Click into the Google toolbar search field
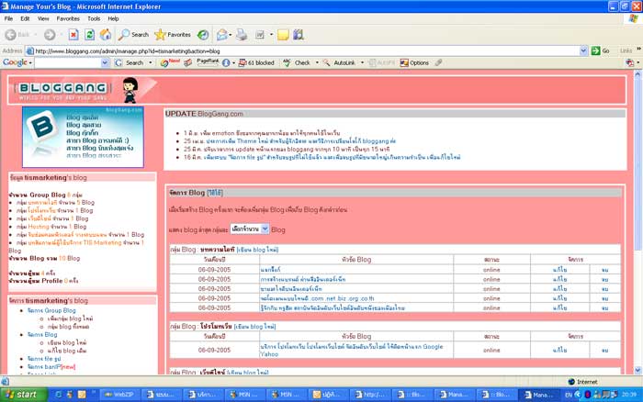 pyautogui.click(x=68, y=62)
